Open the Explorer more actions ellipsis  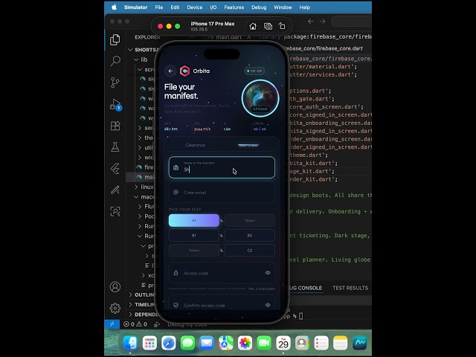pos(192,37)
